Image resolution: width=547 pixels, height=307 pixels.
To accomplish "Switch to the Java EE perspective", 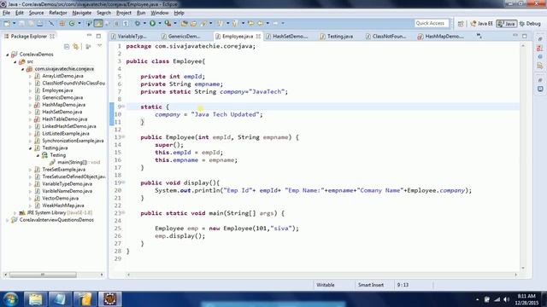I will pyautogui.click(x=481, y=24).
